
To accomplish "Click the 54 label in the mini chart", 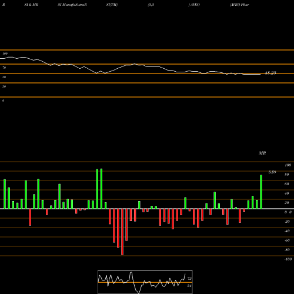I will (x=189, y=286).
